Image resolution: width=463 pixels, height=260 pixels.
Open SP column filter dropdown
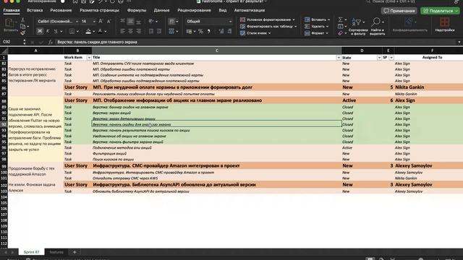[391, 58]
